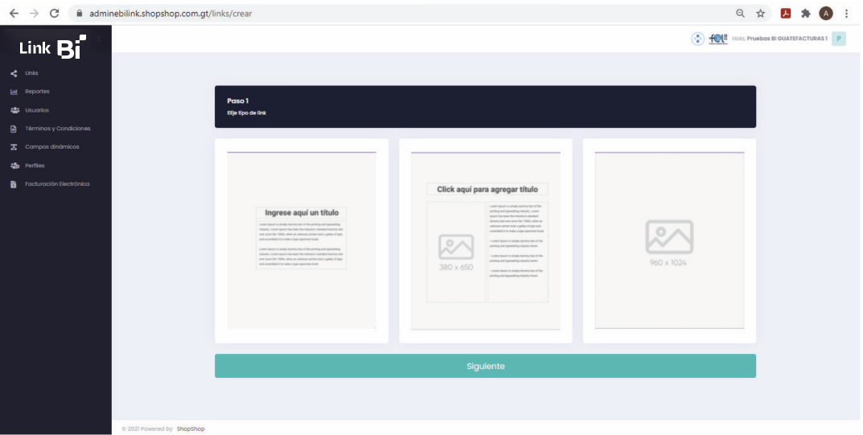
Task: Go back with browser back arrow
Action: [14, 13]
